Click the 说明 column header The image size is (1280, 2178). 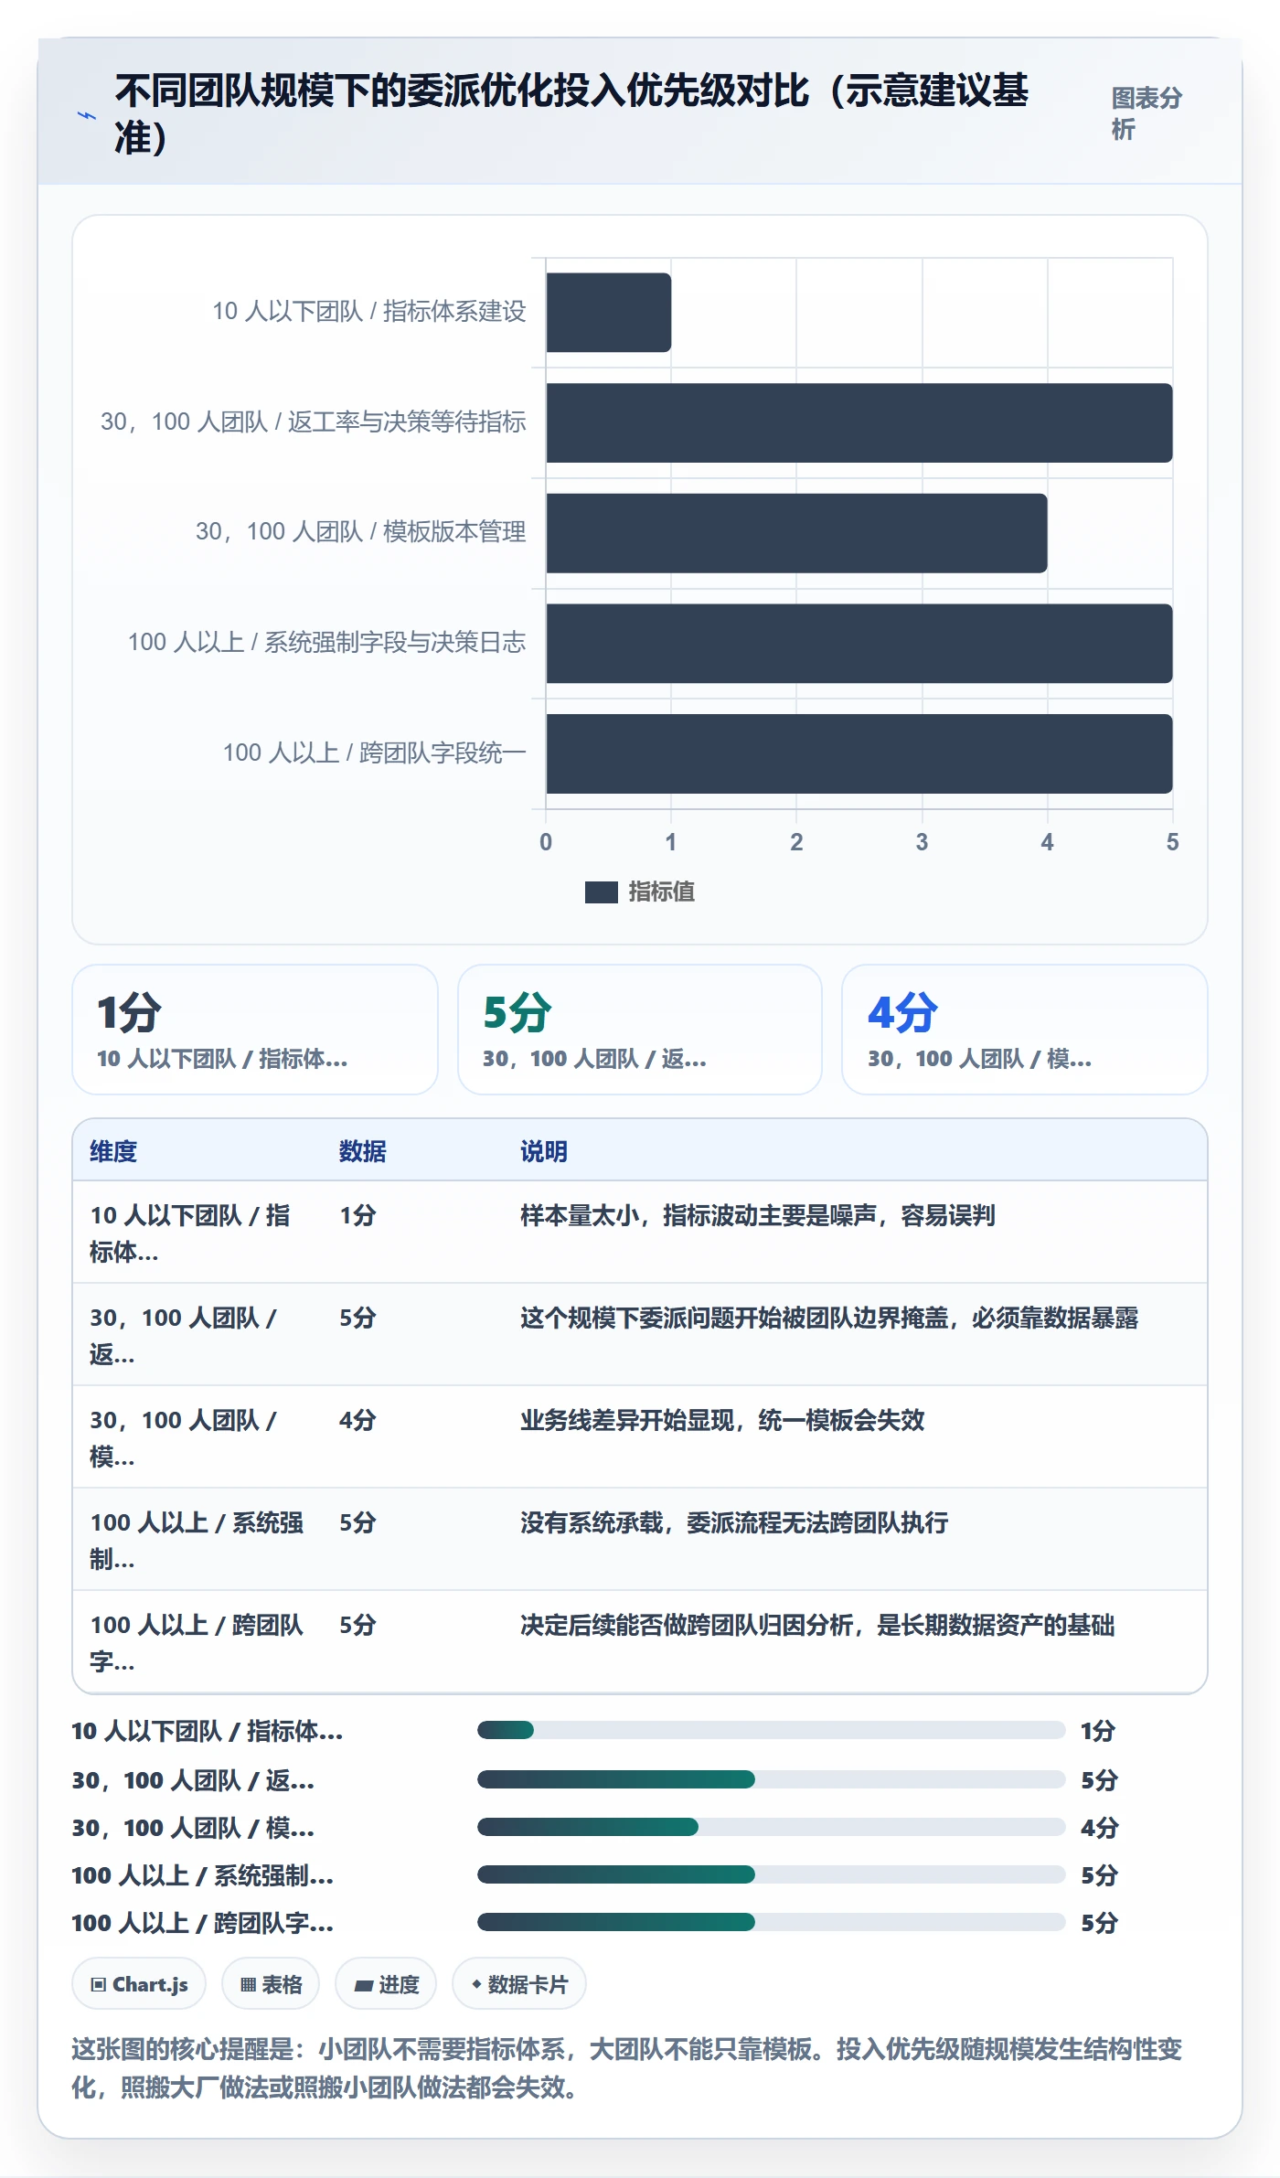coord(544,1151)
